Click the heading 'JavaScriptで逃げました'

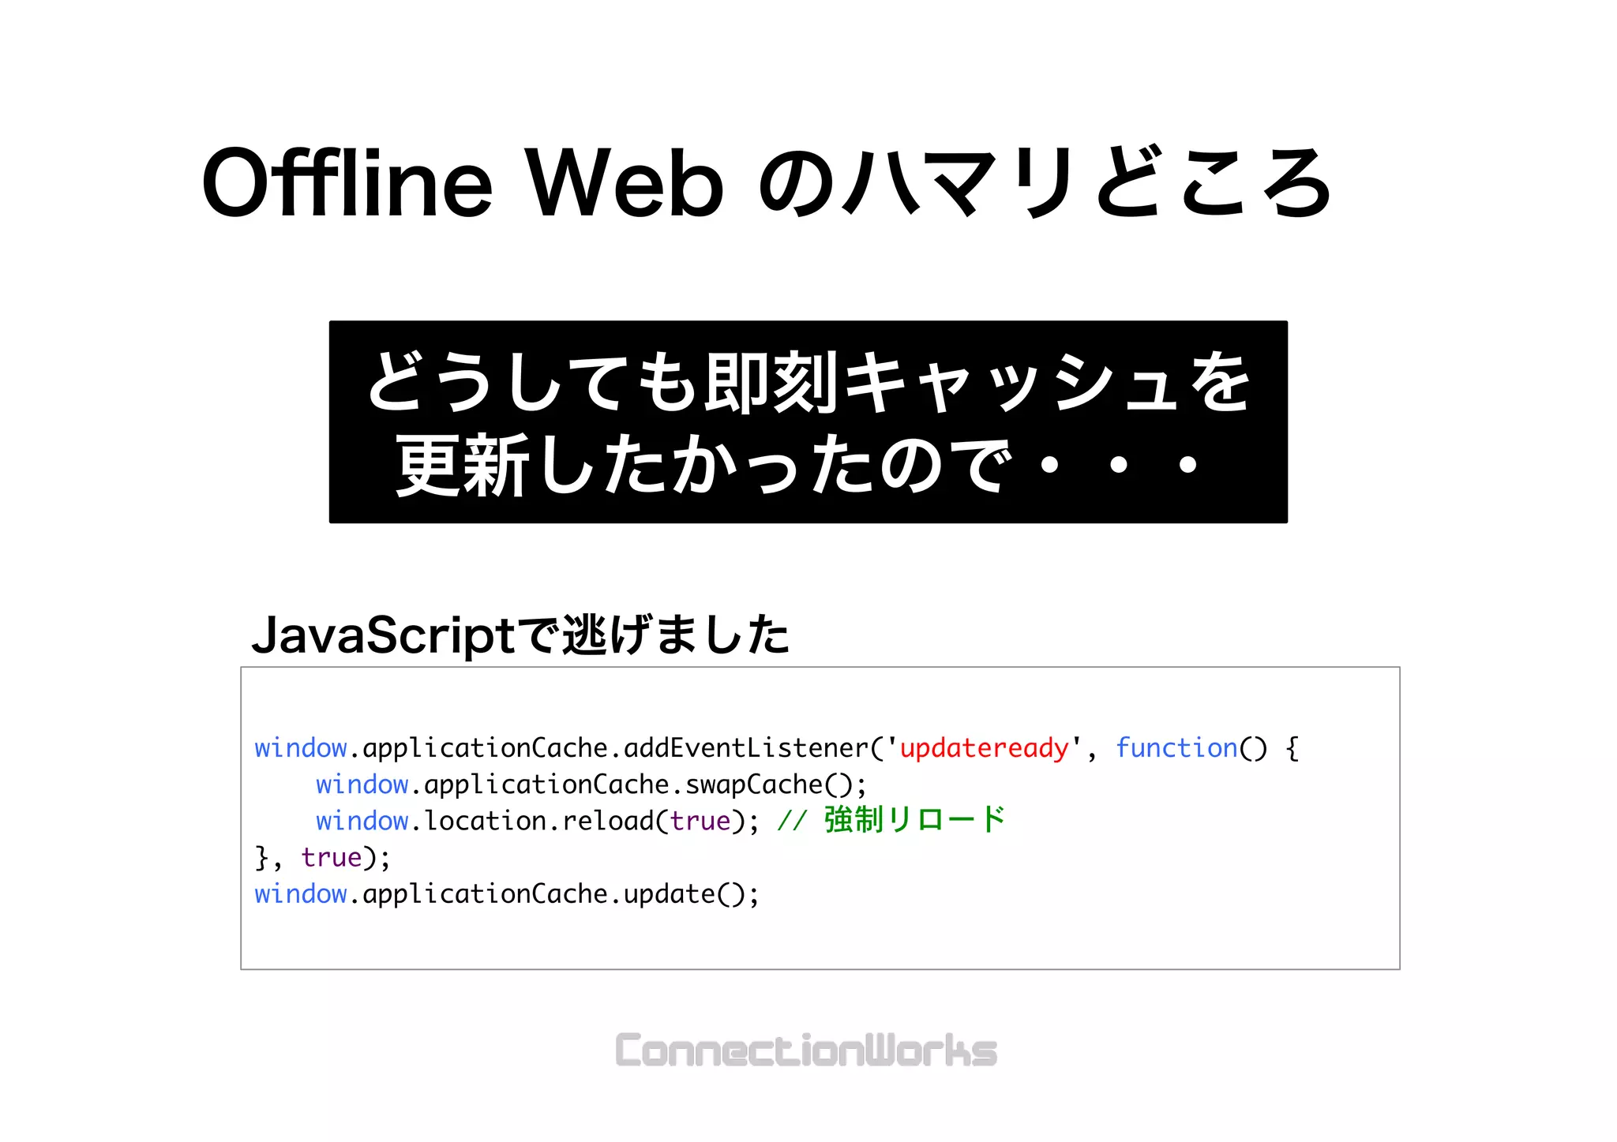[520, 635]
